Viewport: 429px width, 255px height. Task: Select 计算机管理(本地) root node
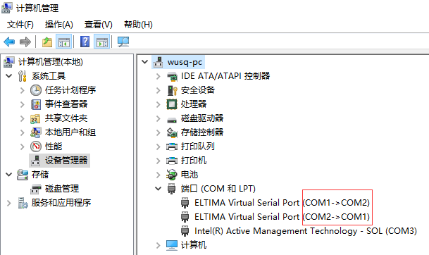50,62
